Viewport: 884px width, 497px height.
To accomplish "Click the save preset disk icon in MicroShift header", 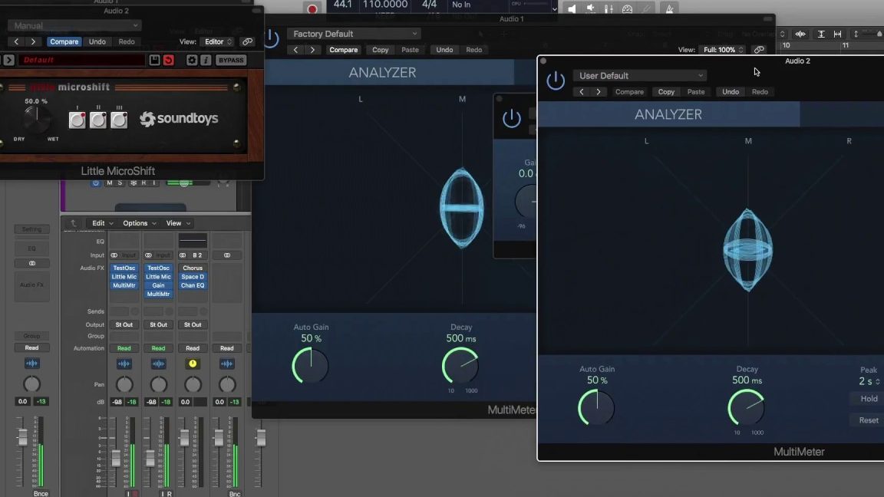I will click(x=154, y=60).
